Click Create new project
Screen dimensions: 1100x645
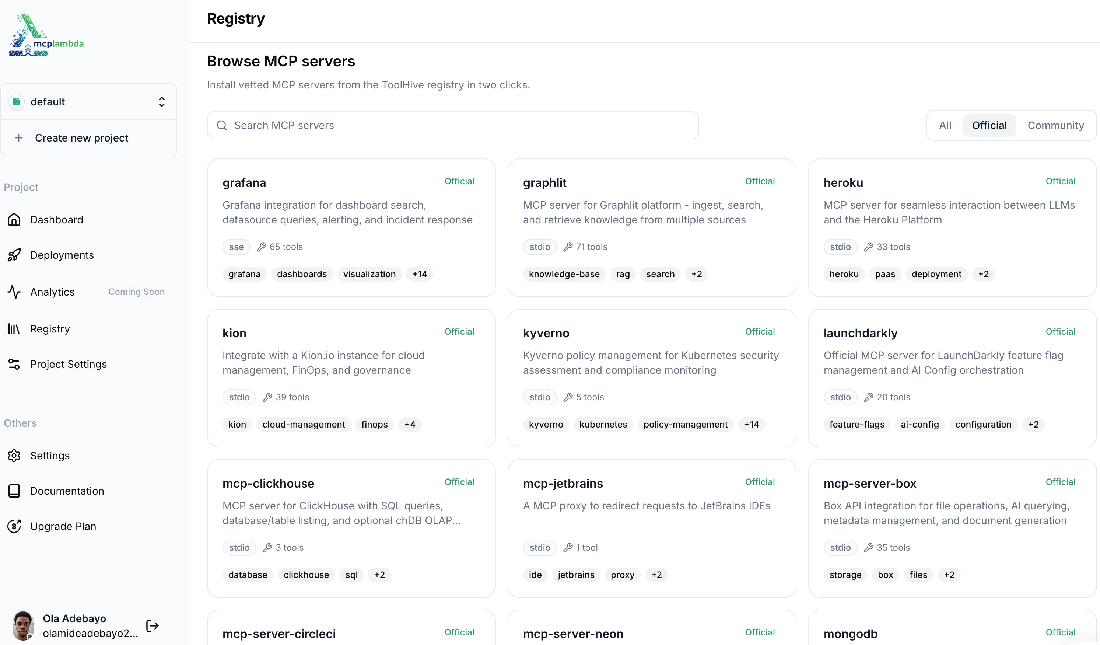82,138
